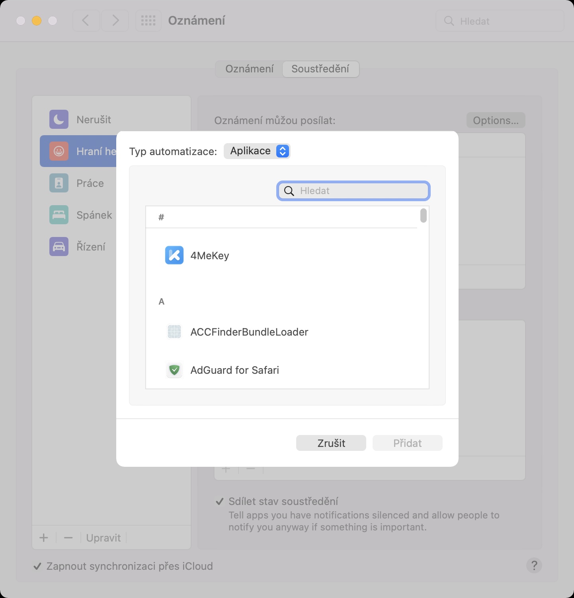
Task: Click the Nerušit moon icon
Action: click(59, 119)
